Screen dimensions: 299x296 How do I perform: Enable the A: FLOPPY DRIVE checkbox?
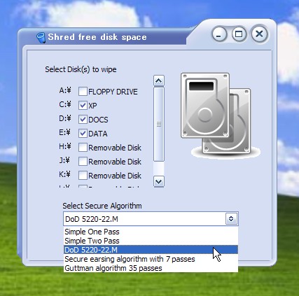pos(83,92)
